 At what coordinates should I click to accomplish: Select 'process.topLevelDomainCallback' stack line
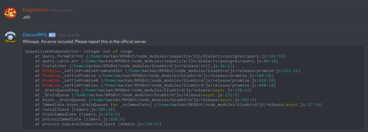pyautogui.click(x=98, y=124)
